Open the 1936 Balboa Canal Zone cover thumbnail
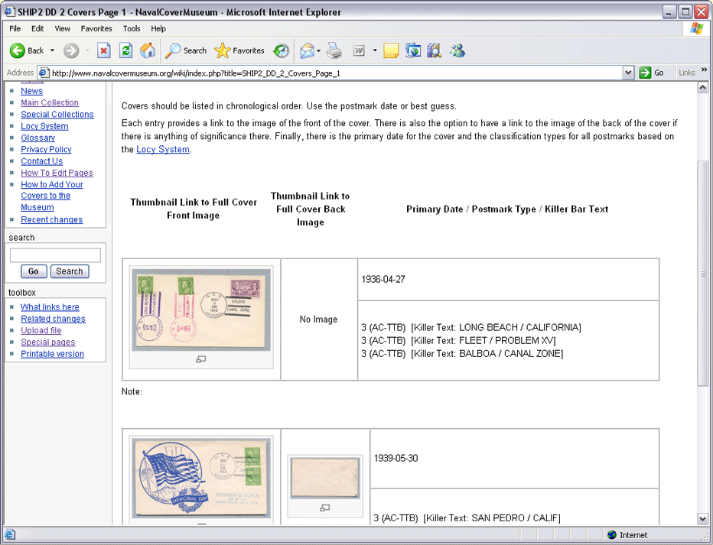 coord(201,310)
